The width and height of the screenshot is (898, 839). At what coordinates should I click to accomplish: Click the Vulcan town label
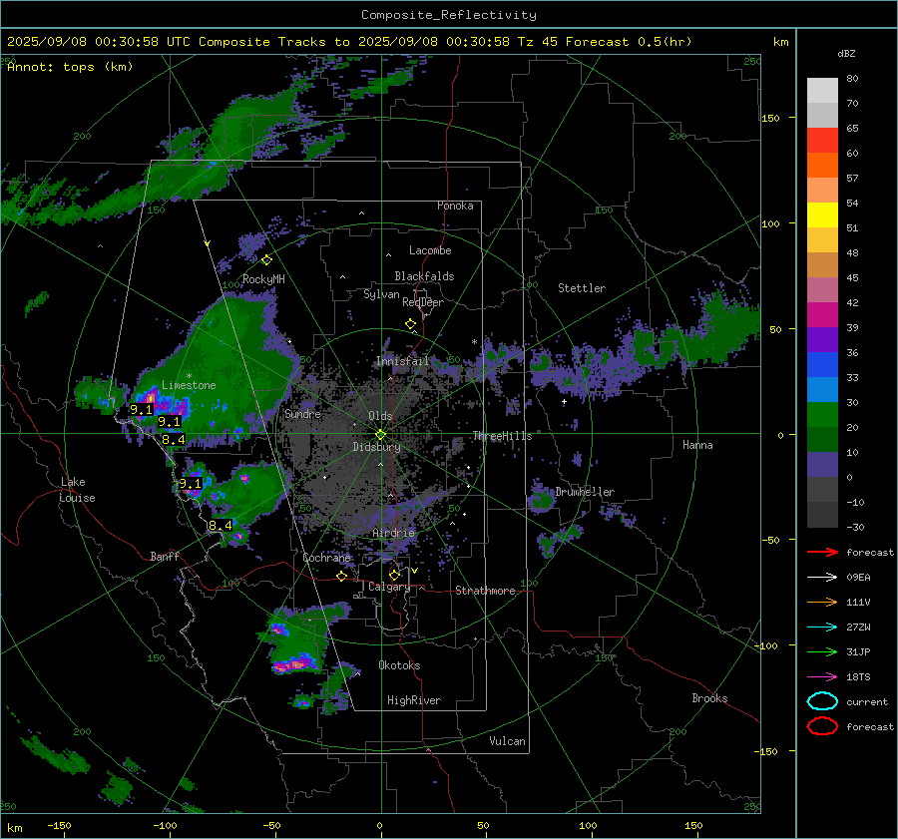[x=508, y=741]
